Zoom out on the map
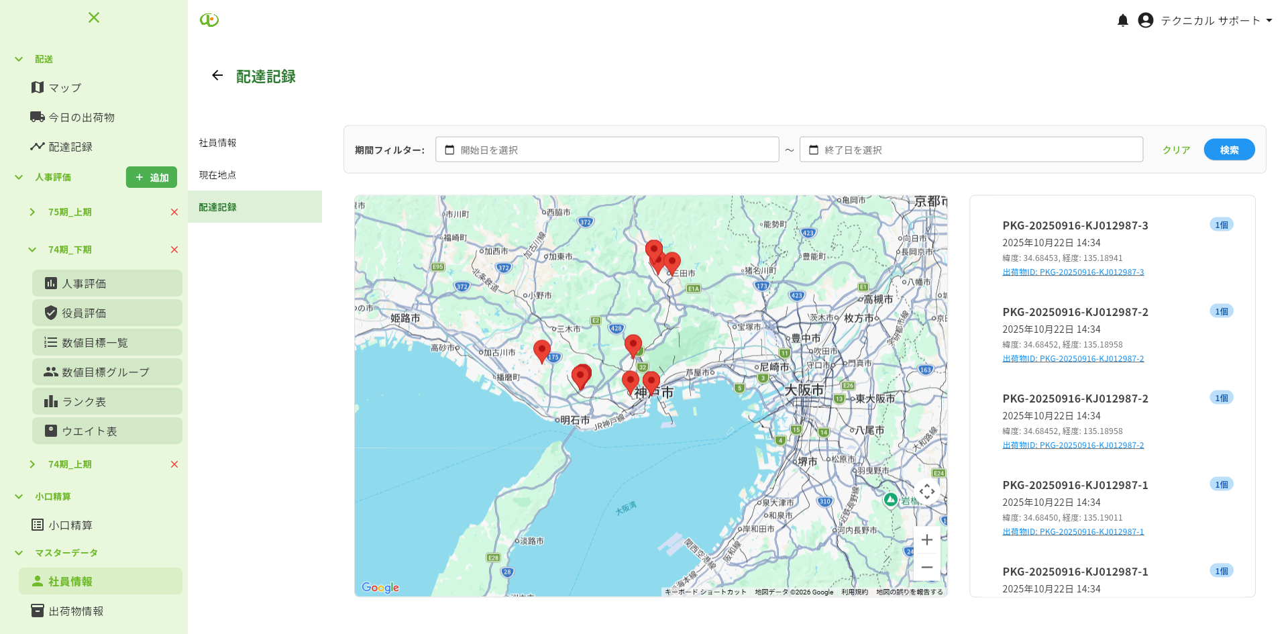 coord(926,568)
